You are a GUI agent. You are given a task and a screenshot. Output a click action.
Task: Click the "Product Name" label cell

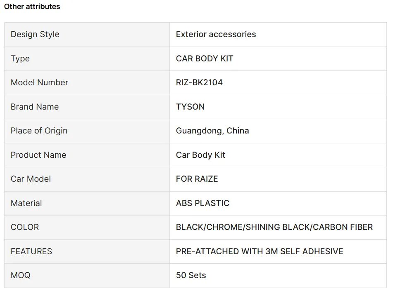click(38, 155)
